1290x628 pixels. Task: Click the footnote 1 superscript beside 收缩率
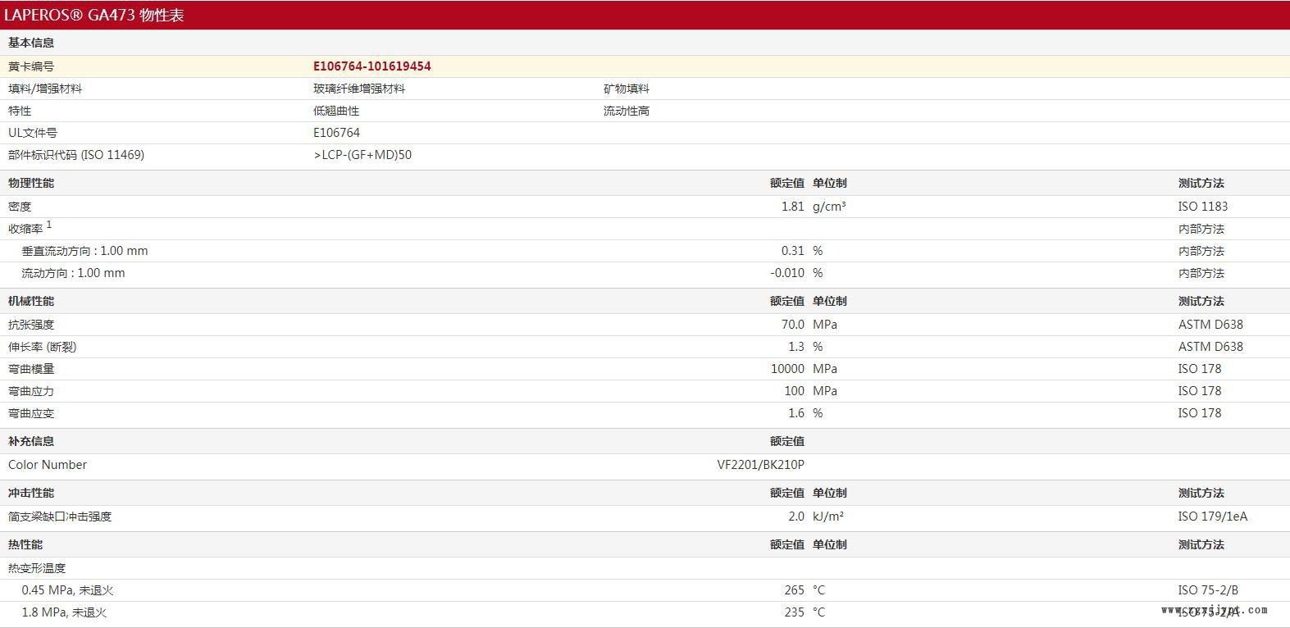[49, 225]
